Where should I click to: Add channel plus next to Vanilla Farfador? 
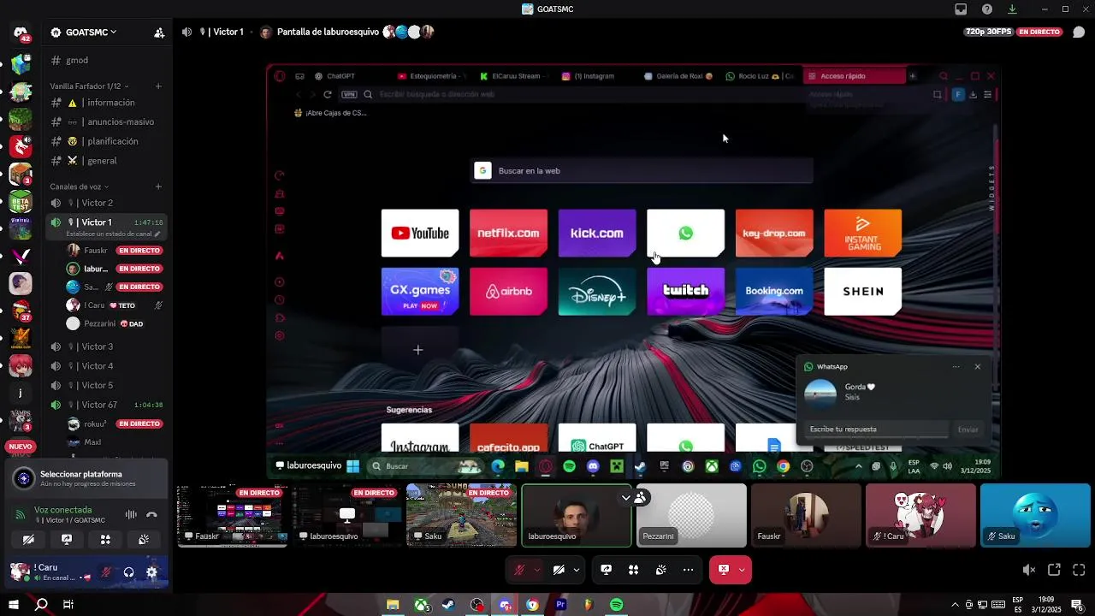158,86
